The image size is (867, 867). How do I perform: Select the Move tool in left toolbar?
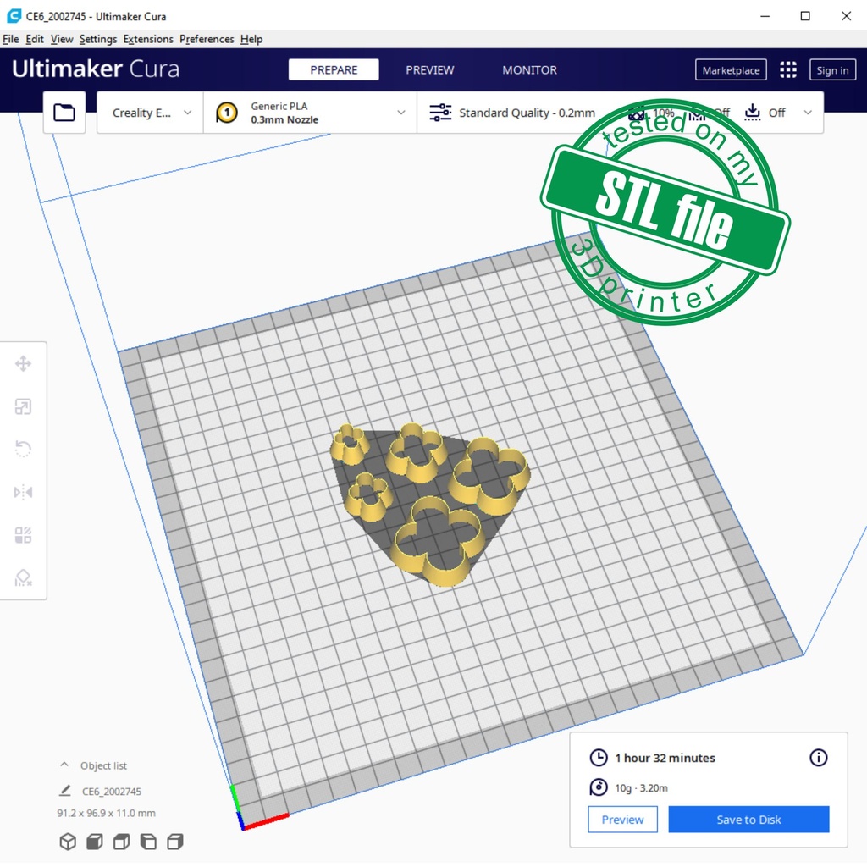[x=23, y=364]
